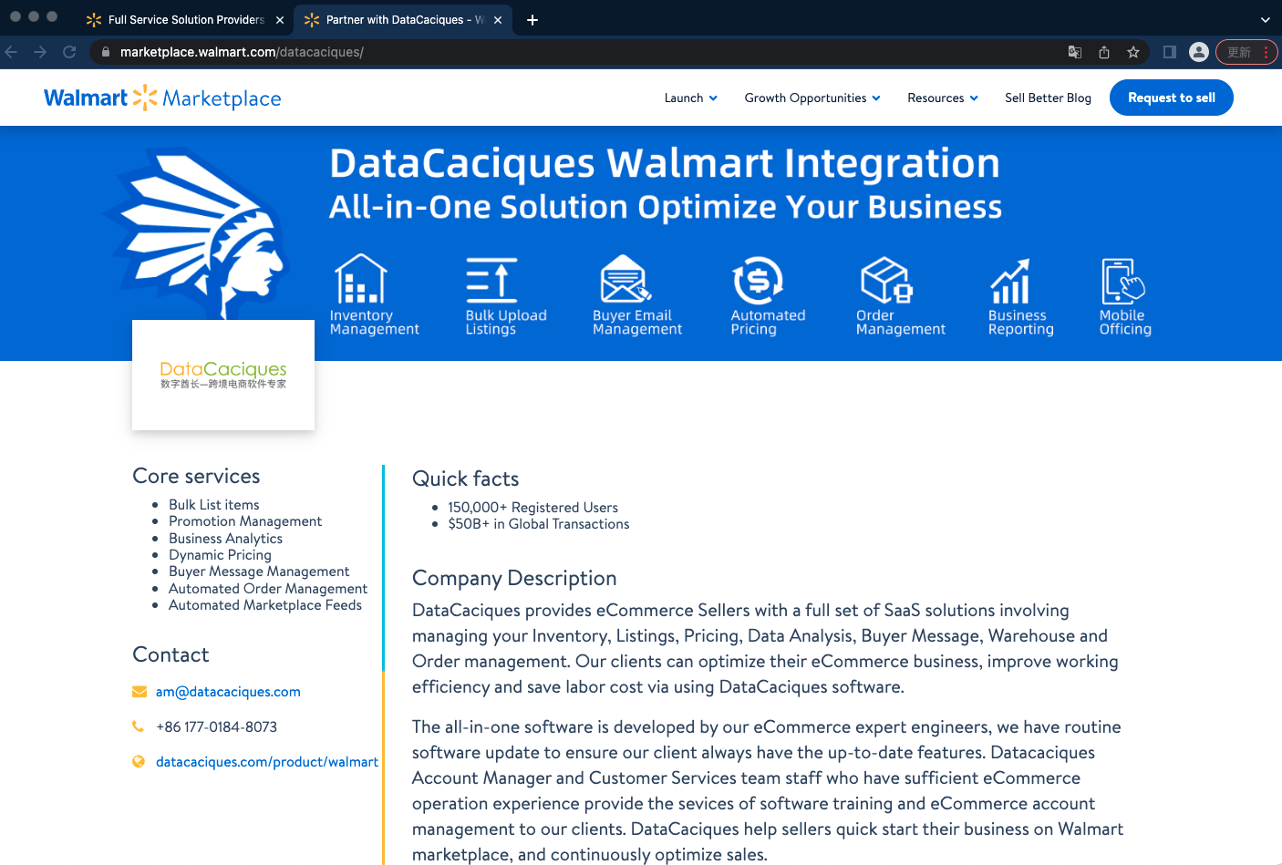Click the Automated Order Management item
Viewport: 1282px width, 865px height.
268,589
